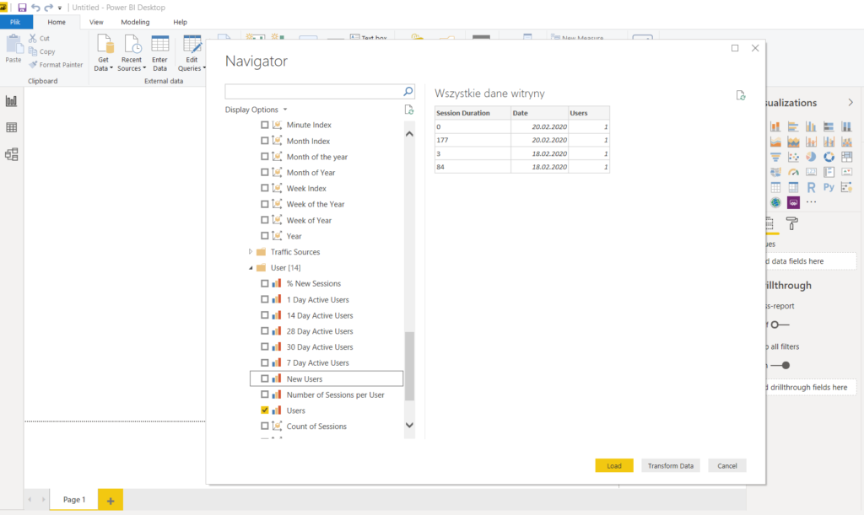Click the Load button
This screenshot has height=515, width=864.
pyautogui.click(x=614, y=465)
